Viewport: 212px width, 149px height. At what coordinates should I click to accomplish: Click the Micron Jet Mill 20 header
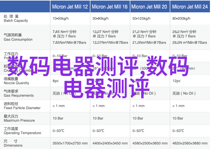click(x=149, y=7)
